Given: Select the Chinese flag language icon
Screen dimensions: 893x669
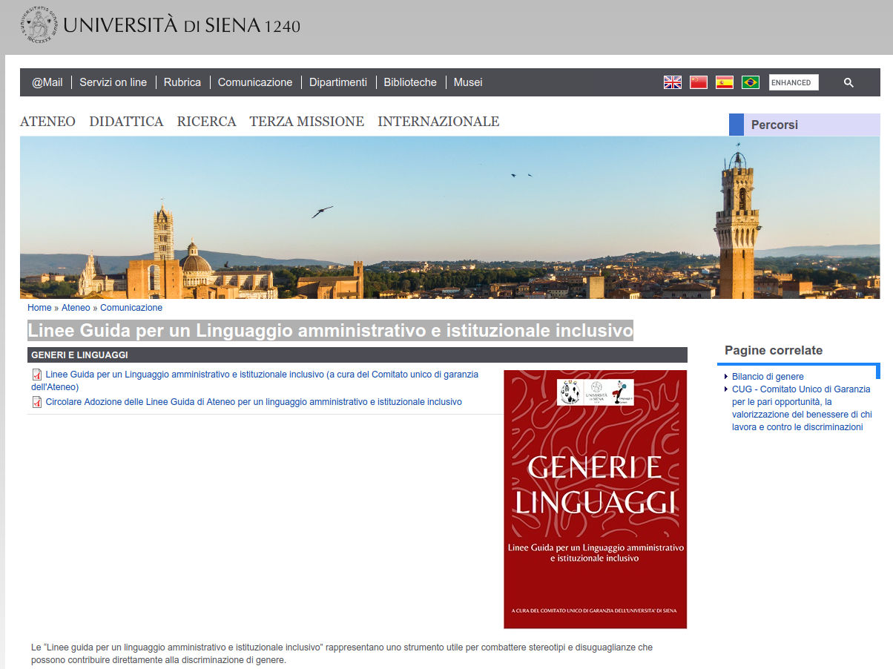Looking at the screenshot, I should (x=698, y=82).
